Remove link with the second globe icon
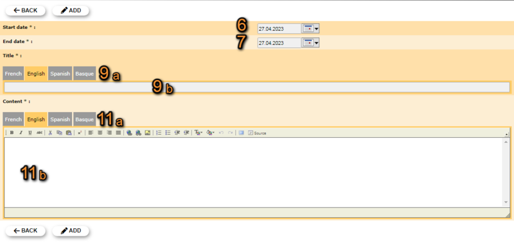 click(138, 133)
